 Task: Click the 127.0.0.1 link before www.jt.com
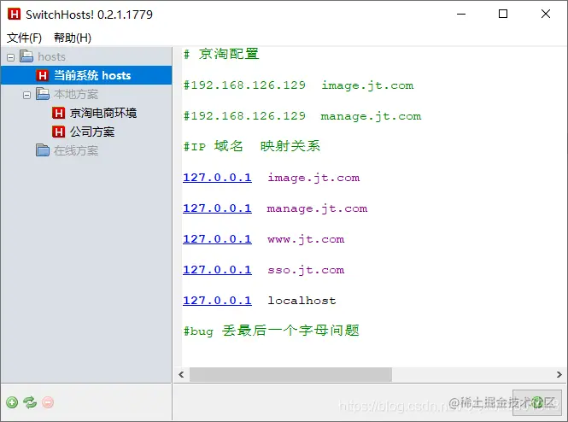click(217, 239)
